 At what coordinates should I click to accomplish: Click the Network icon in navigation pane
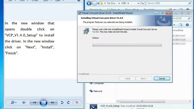[x=91, y=91]
